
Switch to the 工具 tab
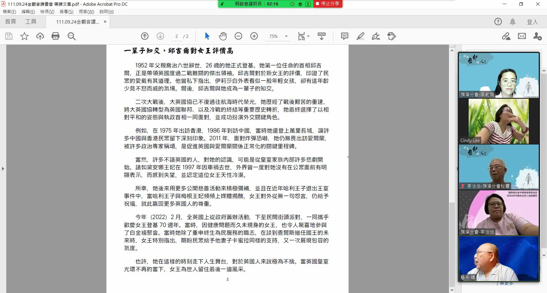pos(31,22)
